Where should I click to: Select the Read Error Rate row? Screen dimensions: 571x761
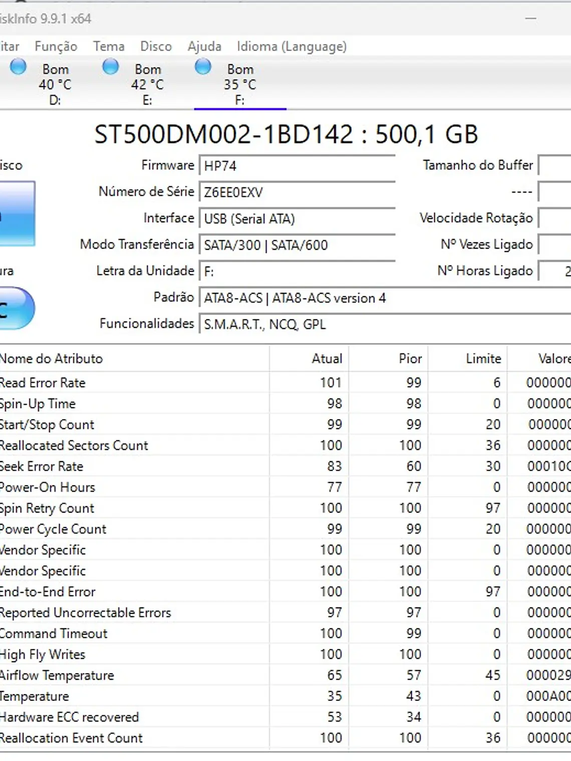click(285, 383)
